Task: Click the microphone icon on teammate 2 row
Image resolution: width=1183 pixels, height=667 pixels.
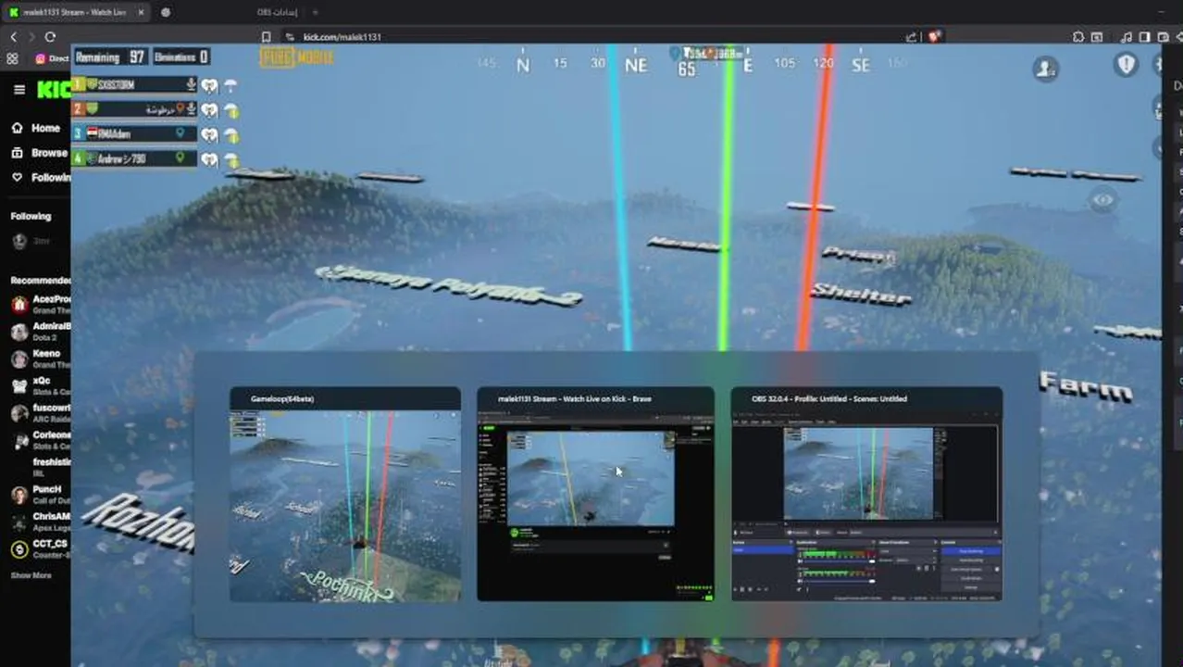Action: pyautogui.click(x=191, y=109)
